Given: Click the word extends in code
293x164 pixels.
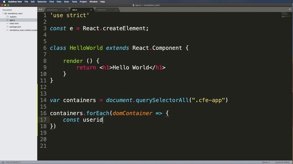Looking at the screenshot, I should click(117, 48).
